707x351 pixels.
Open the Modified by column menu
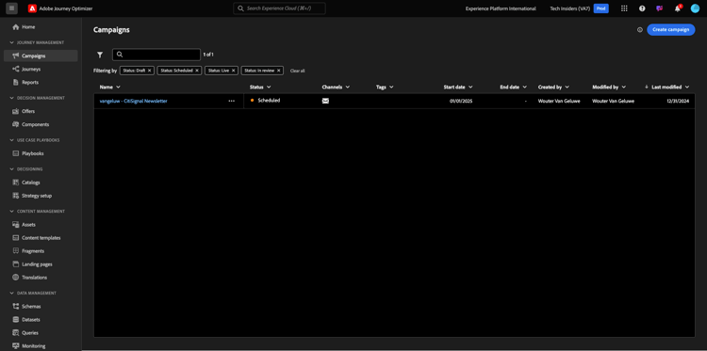624,87
